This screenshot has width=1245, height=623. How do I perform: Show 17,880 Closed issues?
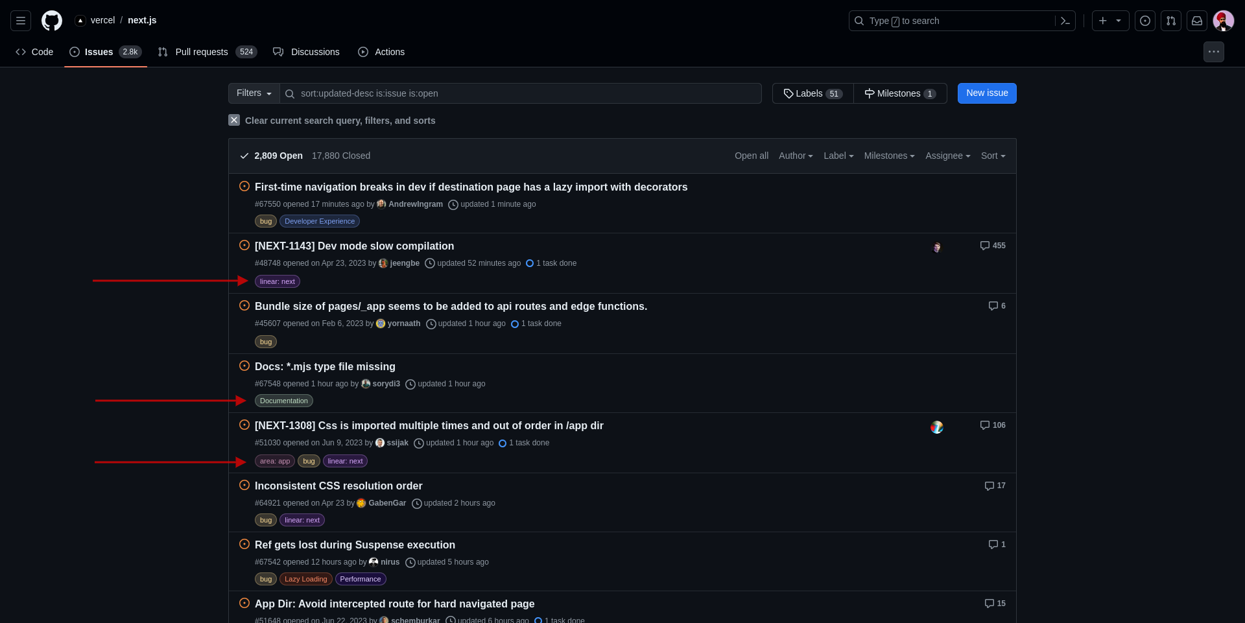pos(341,156)
